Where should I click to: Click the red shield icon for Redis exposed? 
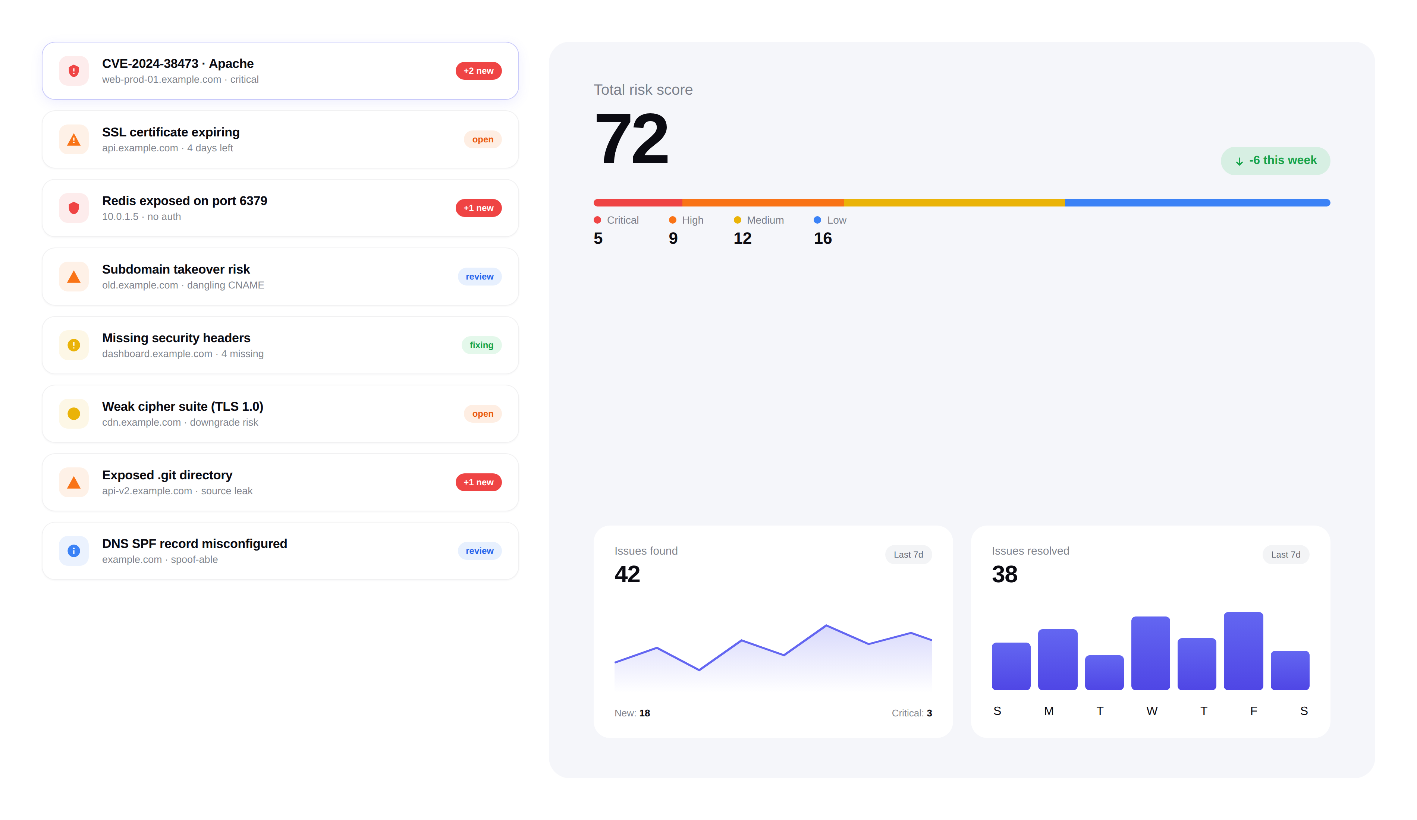tap(74, 208)
